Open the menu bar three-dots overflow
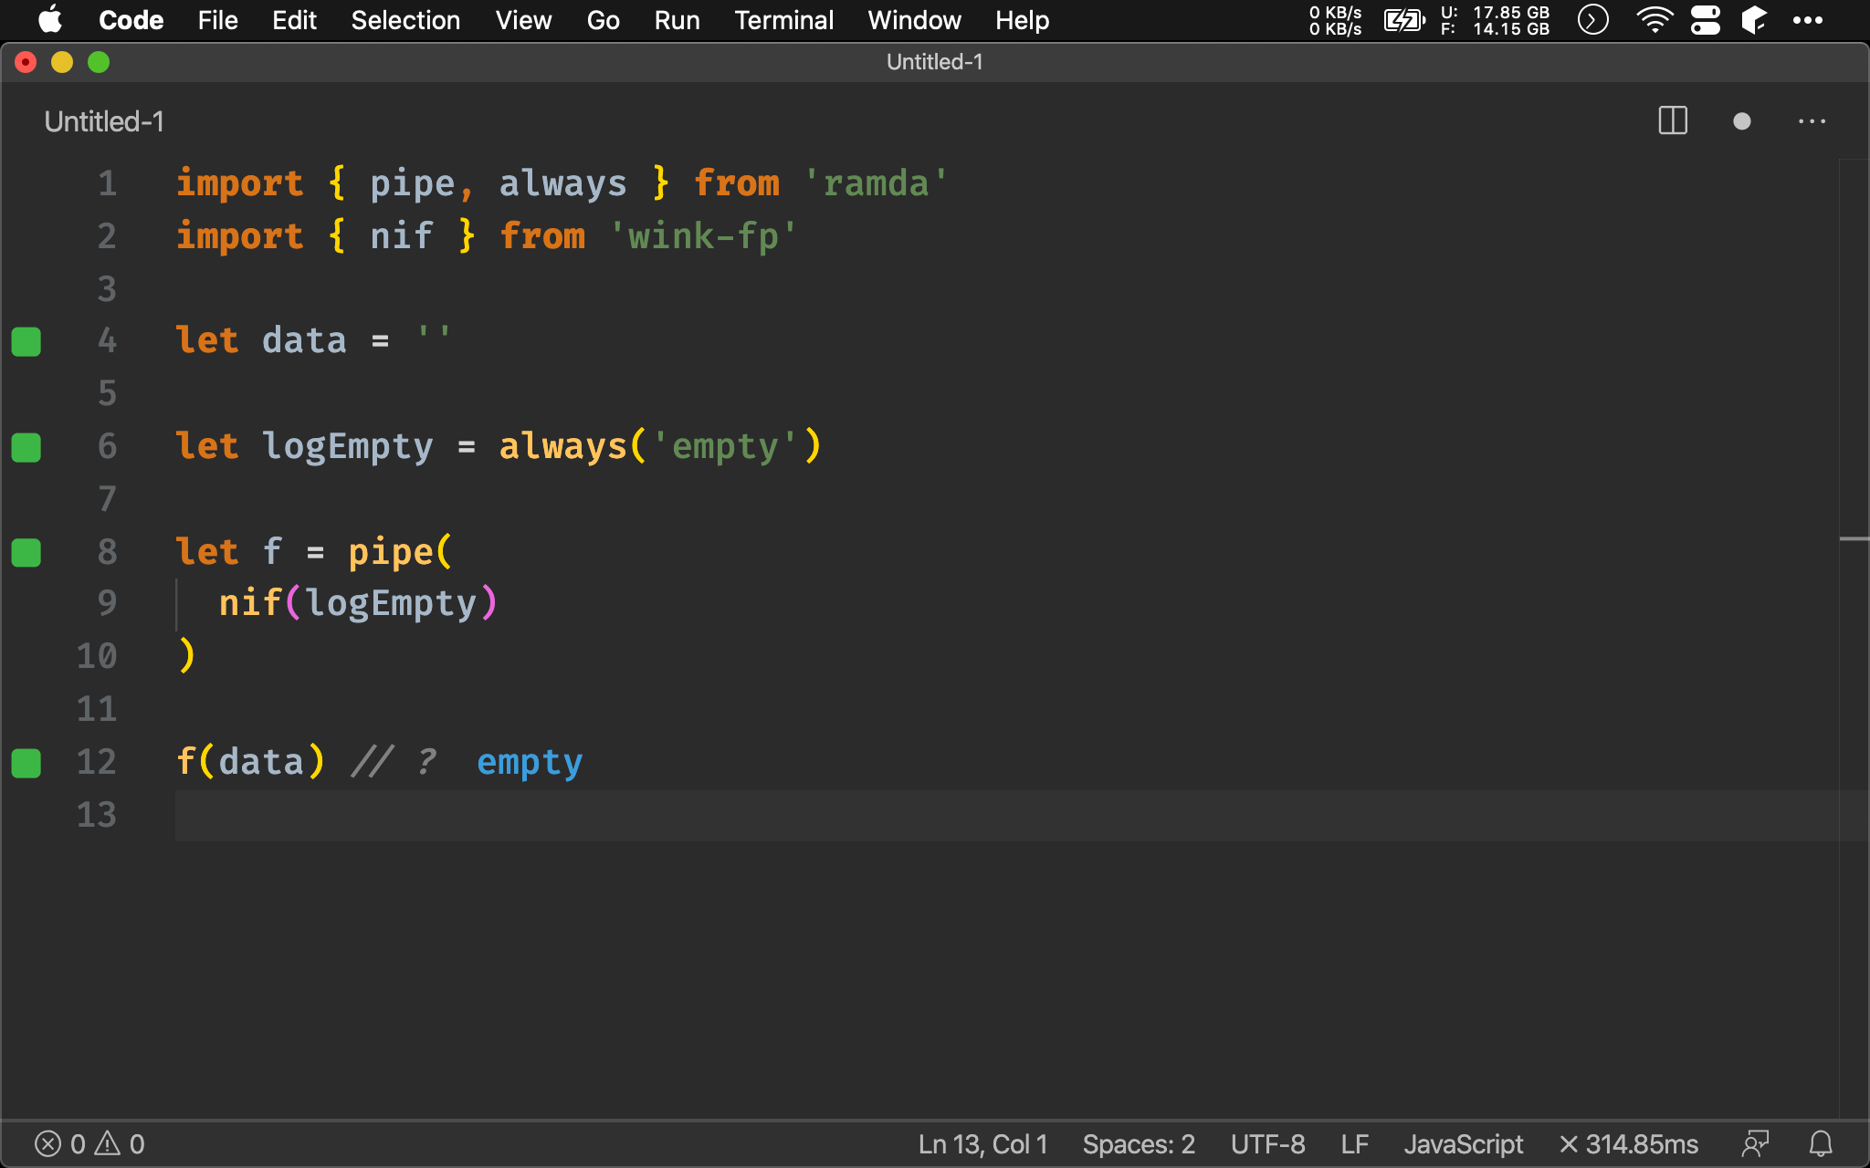The image size is (1870, 1168). [x=1807, y=20]
